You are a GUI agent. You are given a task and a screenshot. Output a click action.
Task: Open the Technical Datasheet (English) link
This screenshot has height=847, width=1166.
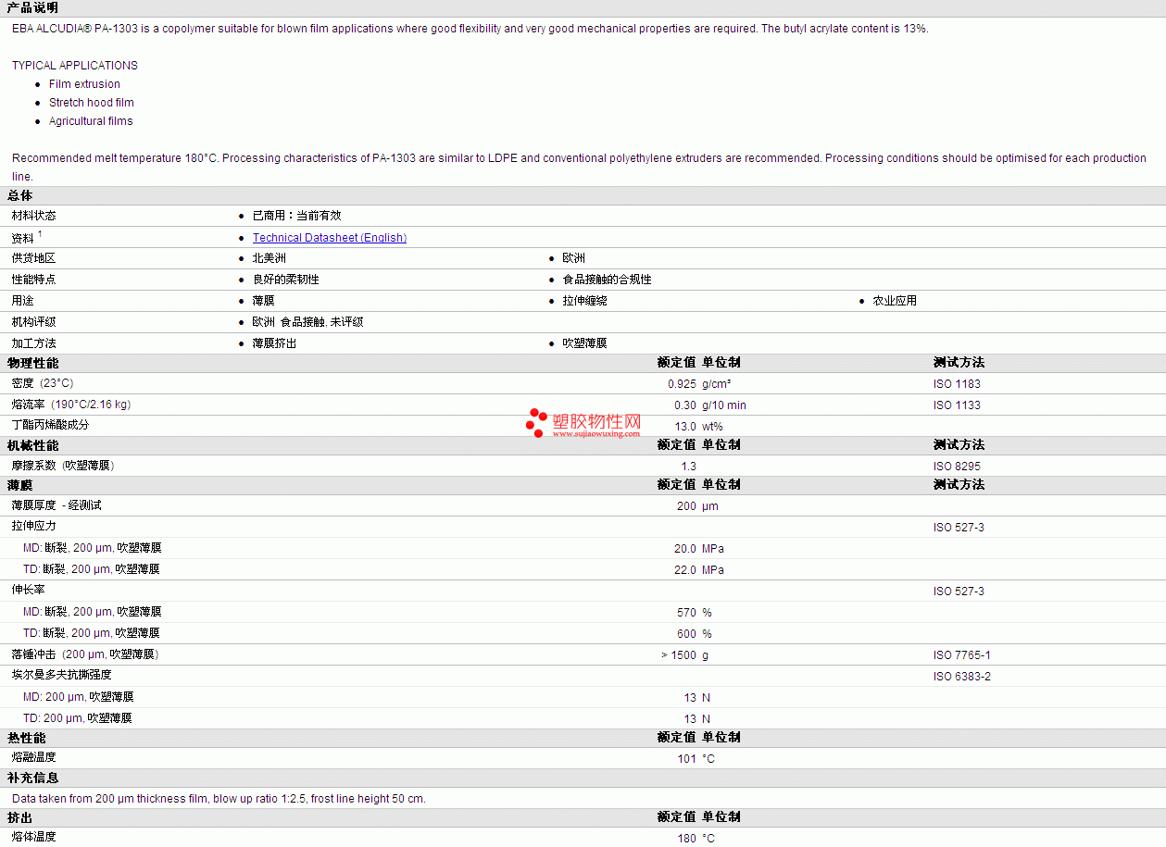(x=330, y=238)
